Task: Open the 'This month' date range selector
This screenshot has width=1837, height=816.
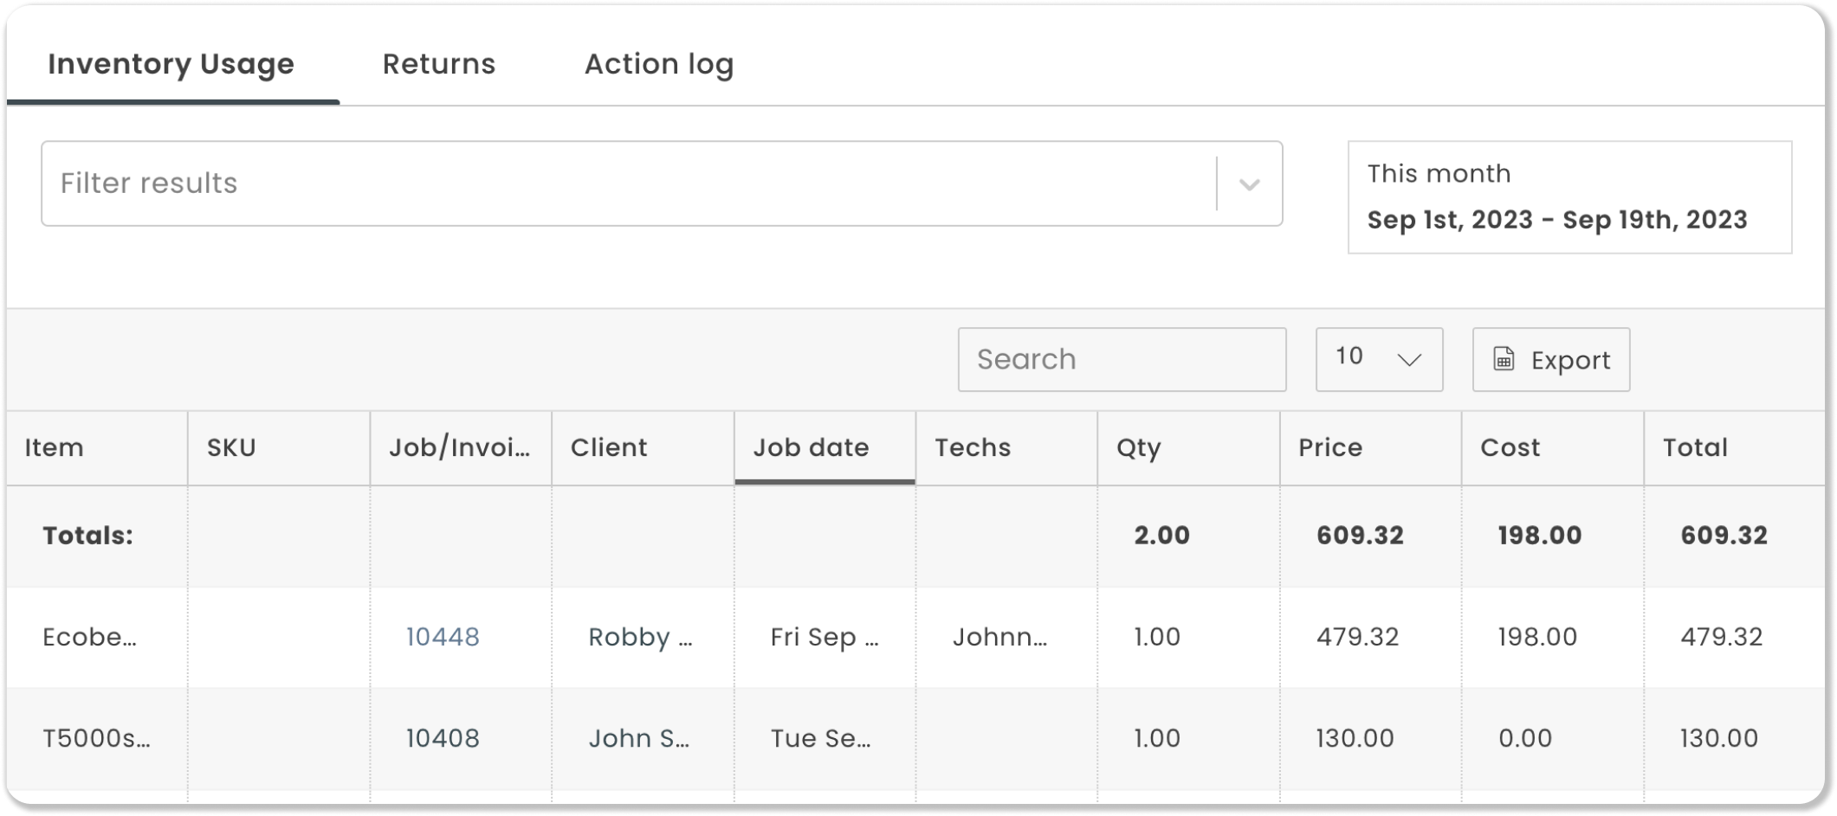Action: [1569, 197]
